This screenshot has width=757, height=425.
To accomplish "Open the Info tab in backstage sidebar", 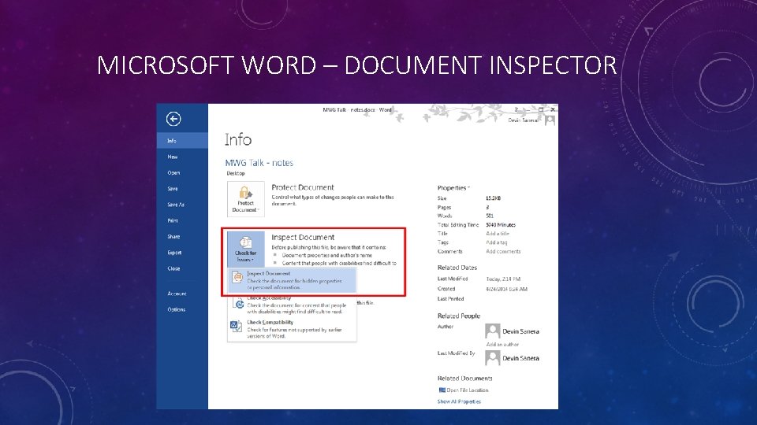I will click(x=182, y=141).
